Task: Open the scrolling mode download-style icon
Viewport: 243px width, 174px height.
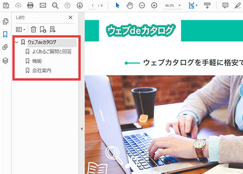Action: pos(207,5)
